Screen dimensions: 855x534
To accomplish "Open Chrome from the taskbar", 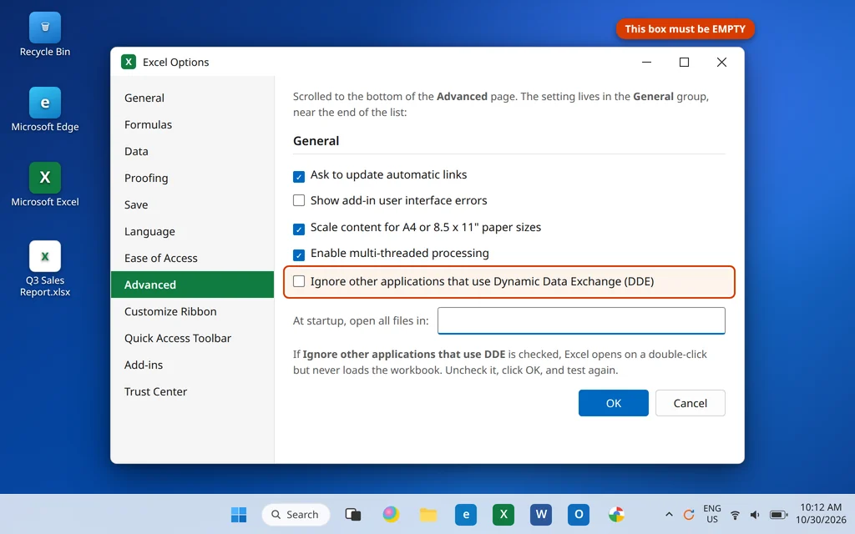I will click(x=616, y=514).
